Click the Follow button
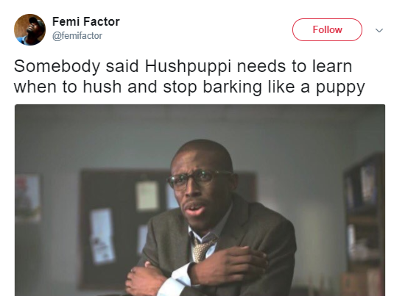This screenshot has height=296, width=394. (x=327, y=29)
